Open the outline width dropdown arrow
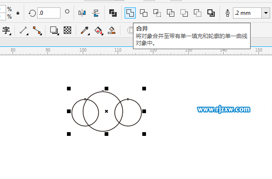This screenshot has width=272, height=179. [266, 13]
